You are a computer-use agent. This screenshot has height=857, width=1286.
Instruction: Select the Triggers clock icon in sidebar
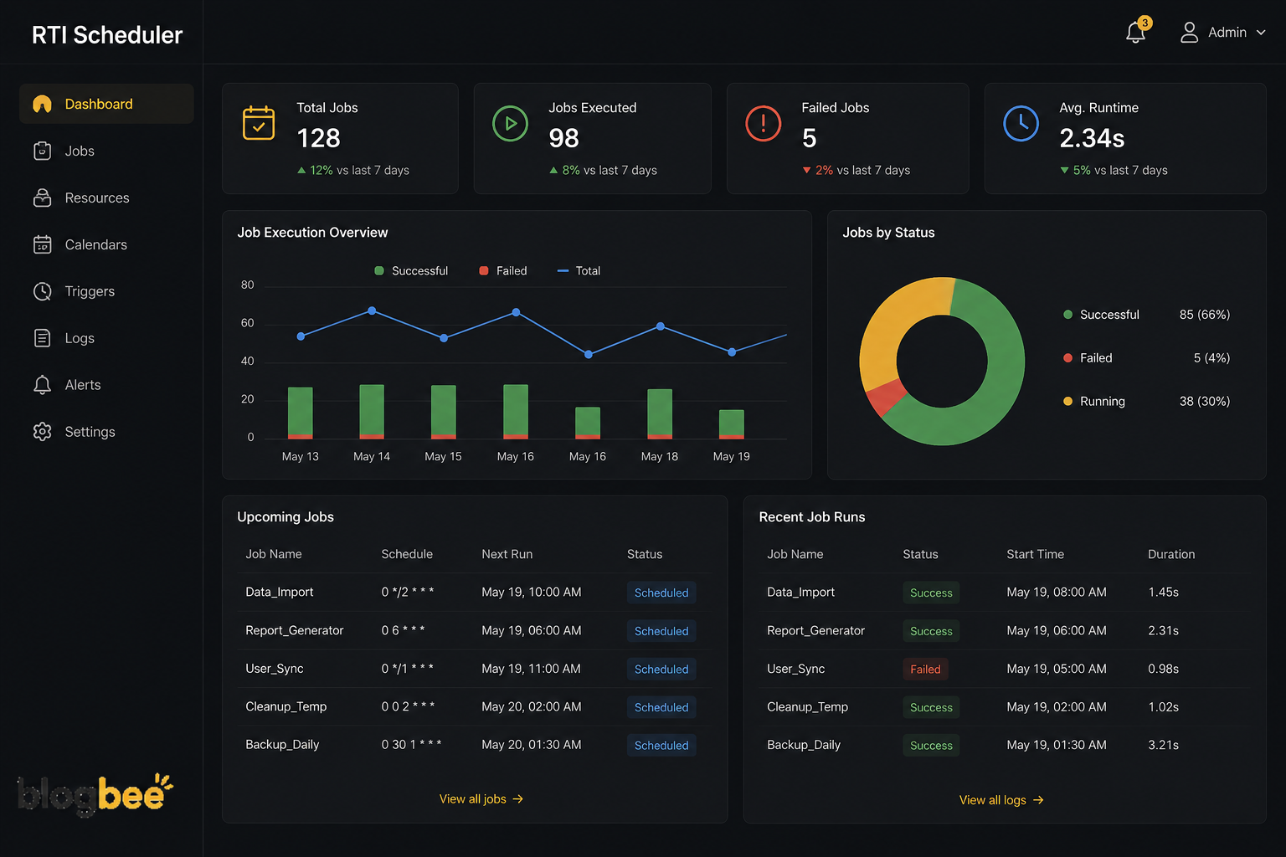pyautogui.click(x=43, y=291)
